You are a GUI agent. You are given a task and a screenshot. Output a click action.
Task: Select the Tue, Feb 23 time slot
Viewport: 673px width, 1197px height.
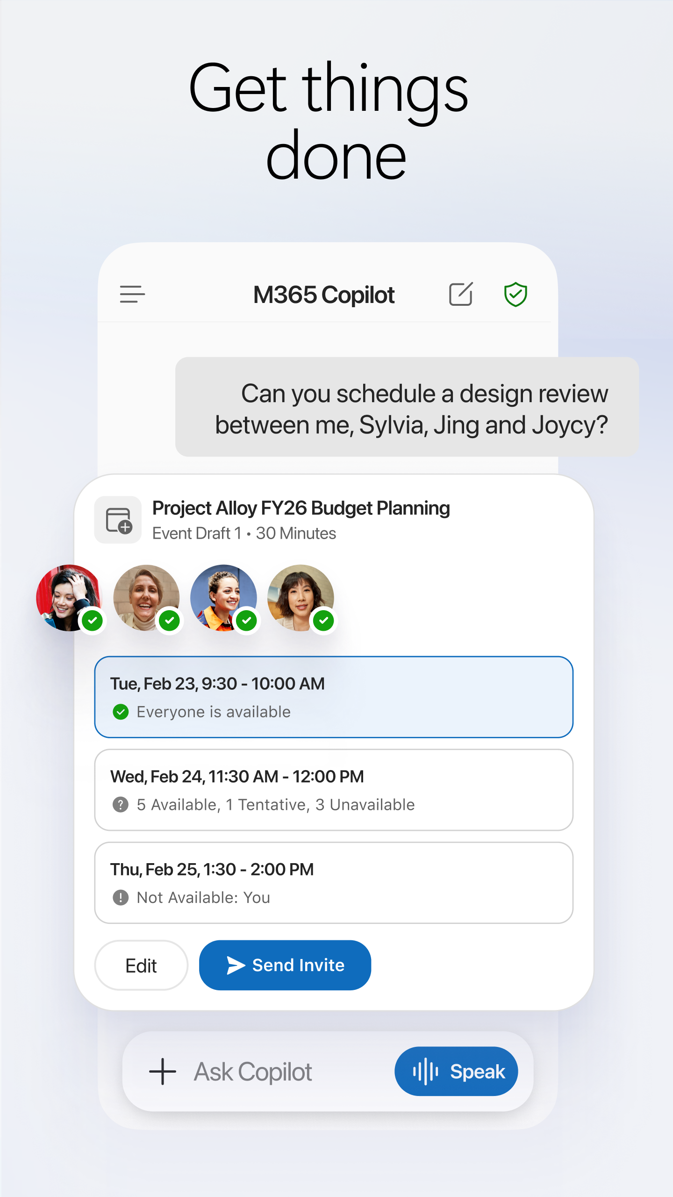click(334, 697)
